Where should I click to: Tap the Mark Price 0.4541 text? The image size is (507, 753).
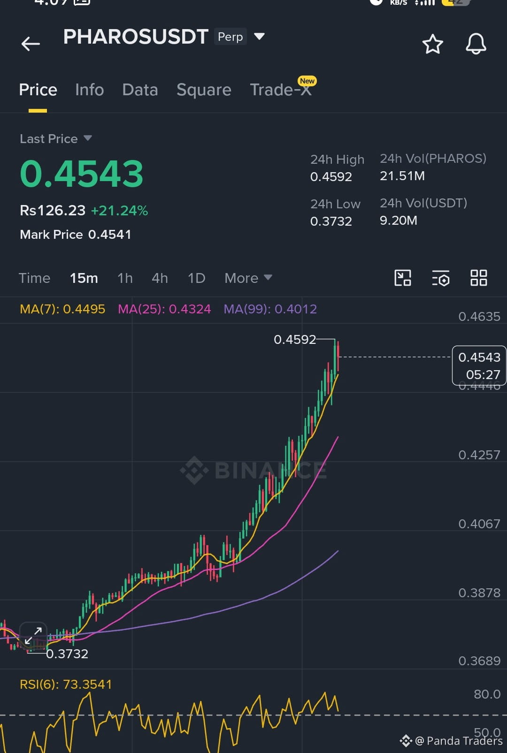[76, 235]
